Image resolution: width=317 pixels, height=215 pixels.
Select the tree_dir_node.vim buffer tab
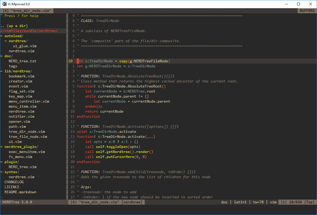coord(27,11)
